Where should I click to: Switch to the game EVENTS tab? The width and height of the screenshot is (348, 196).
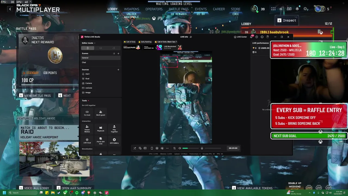coord(201,9)
